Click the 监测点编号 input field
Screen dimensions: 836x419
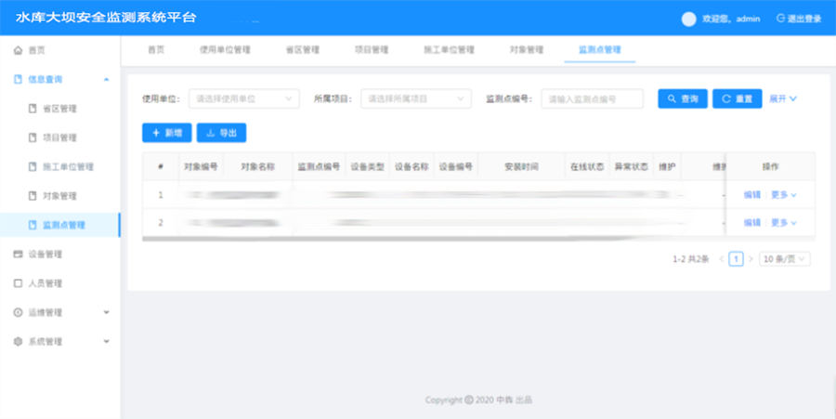pos(592,98)
